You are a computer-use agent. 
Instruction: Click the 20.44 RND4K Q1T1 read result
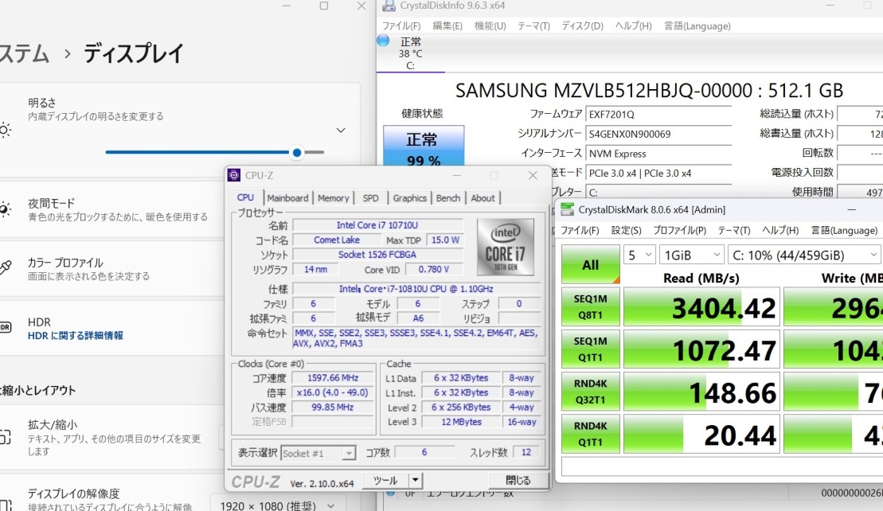click(701, 435)
